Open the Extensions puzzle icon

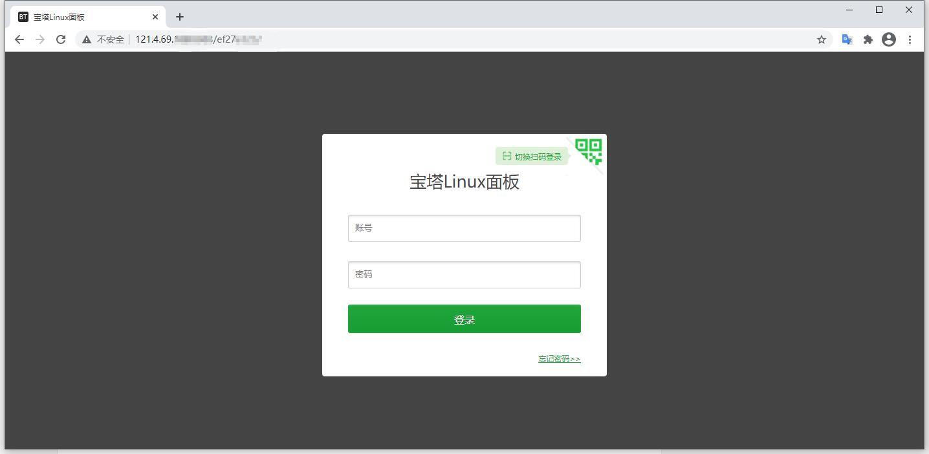point(868,39)
